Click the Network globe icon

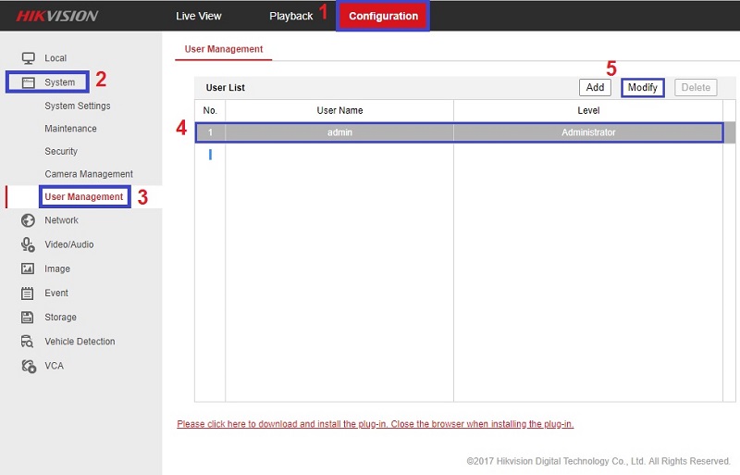click(x=28, y=220)
